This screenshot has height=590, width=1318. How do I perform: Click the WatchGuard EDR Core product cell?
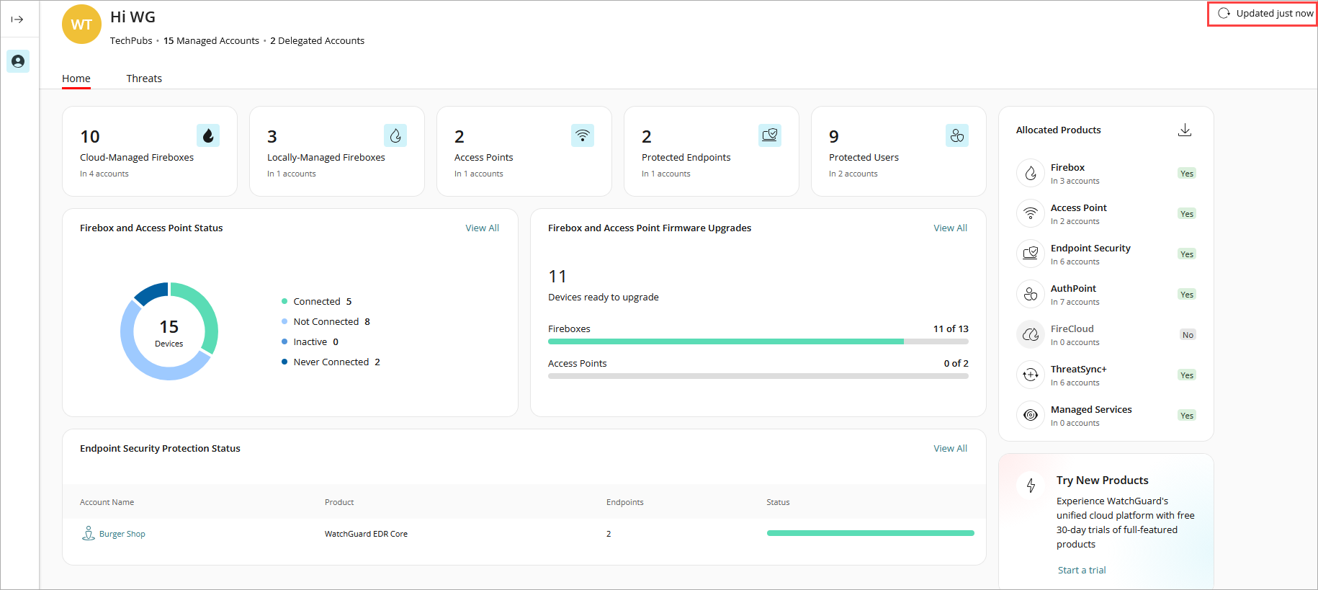point(366,534)
